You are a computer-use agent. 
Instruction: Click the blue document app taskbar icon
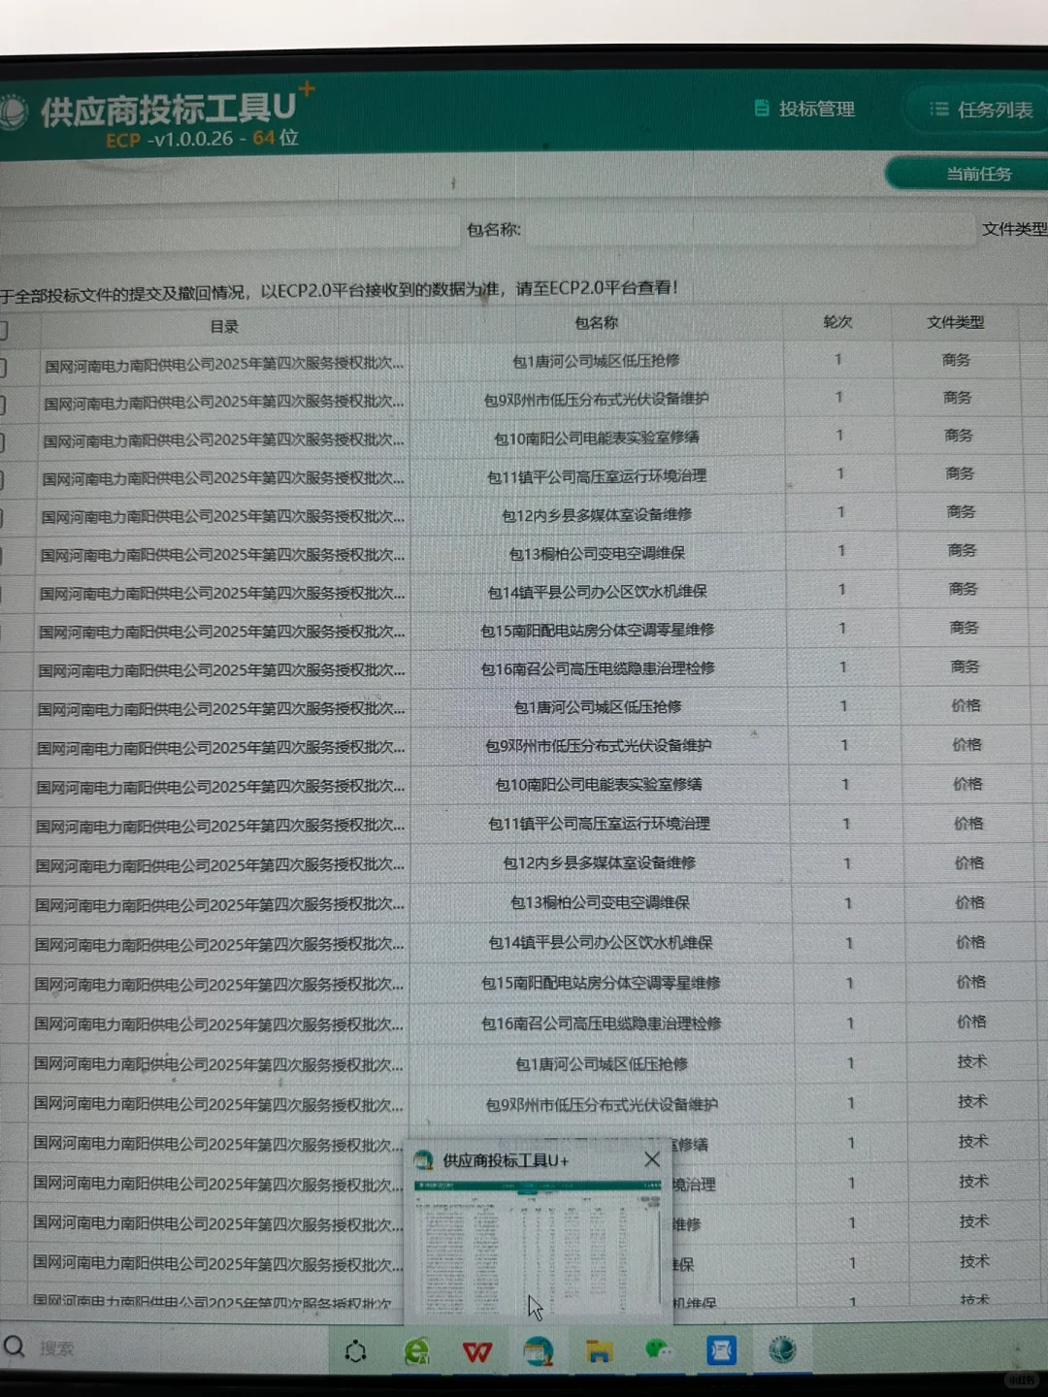click(722, 1350)
